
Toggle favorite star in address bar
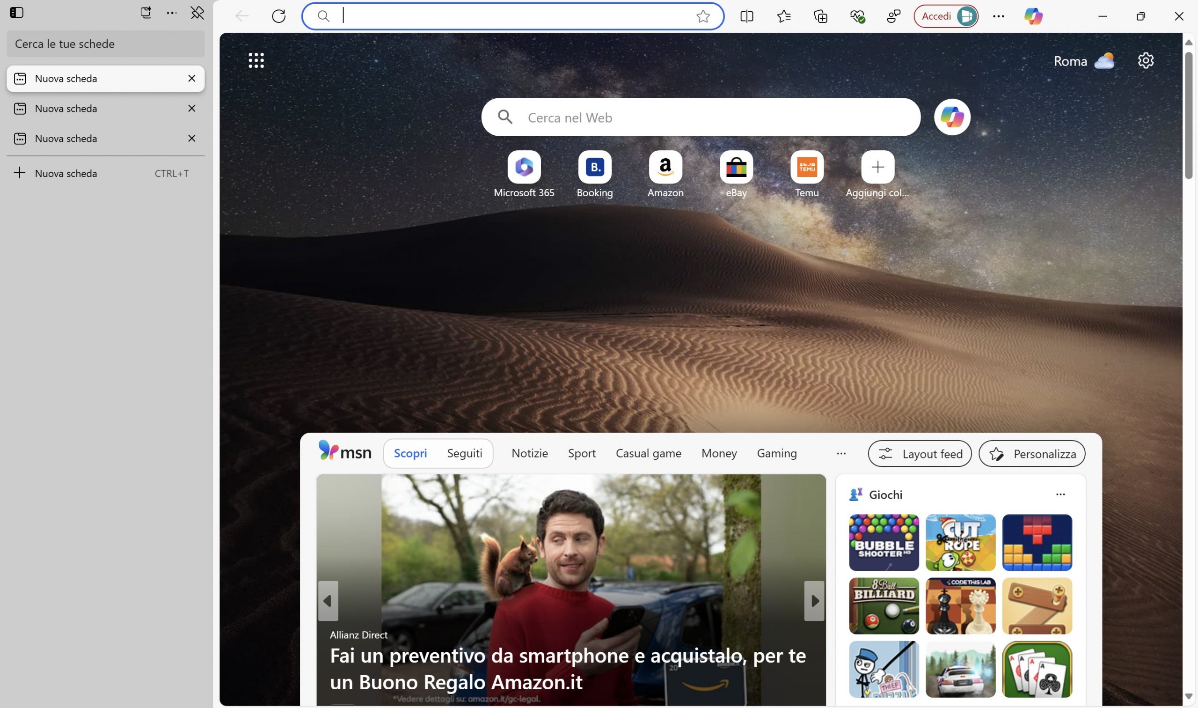(x=703, y=15)
